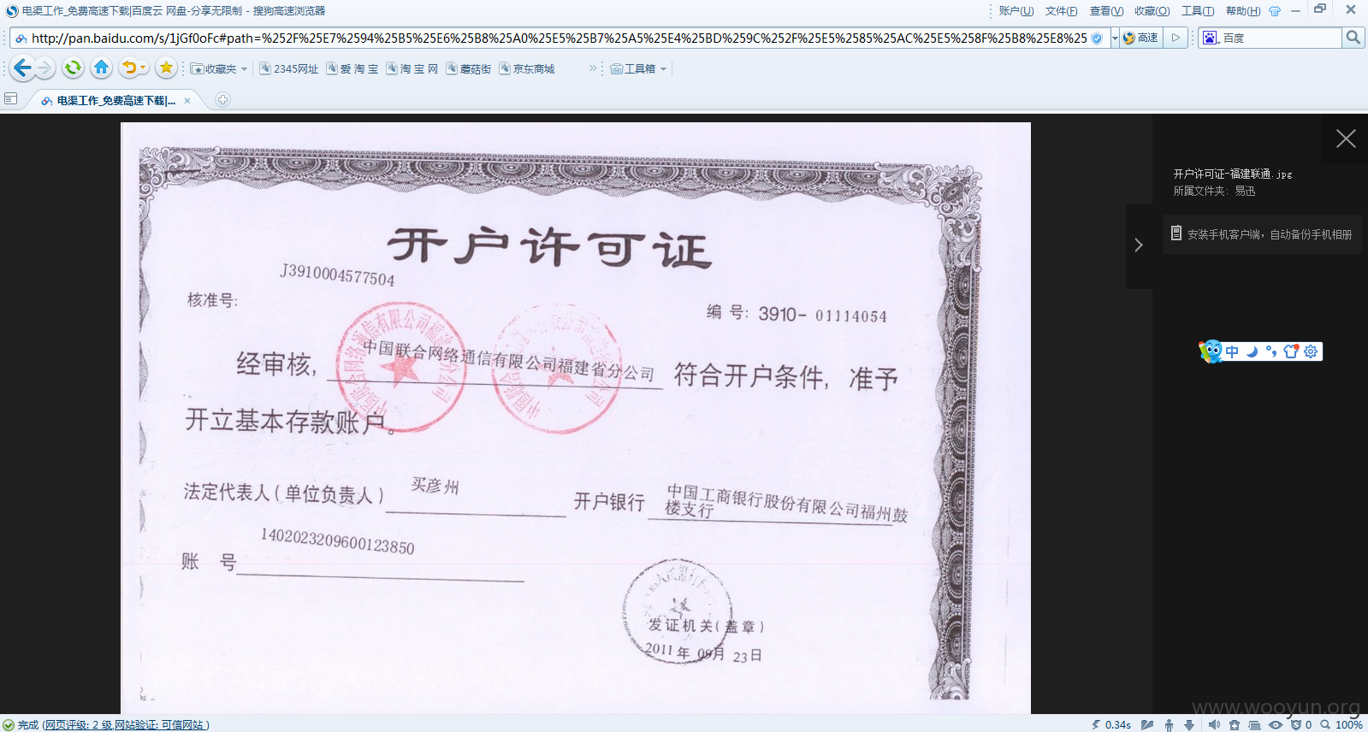Screen dimensions: 1368x732
Task: Open the 查看(V) menu
Action: tap(1106, 11)
